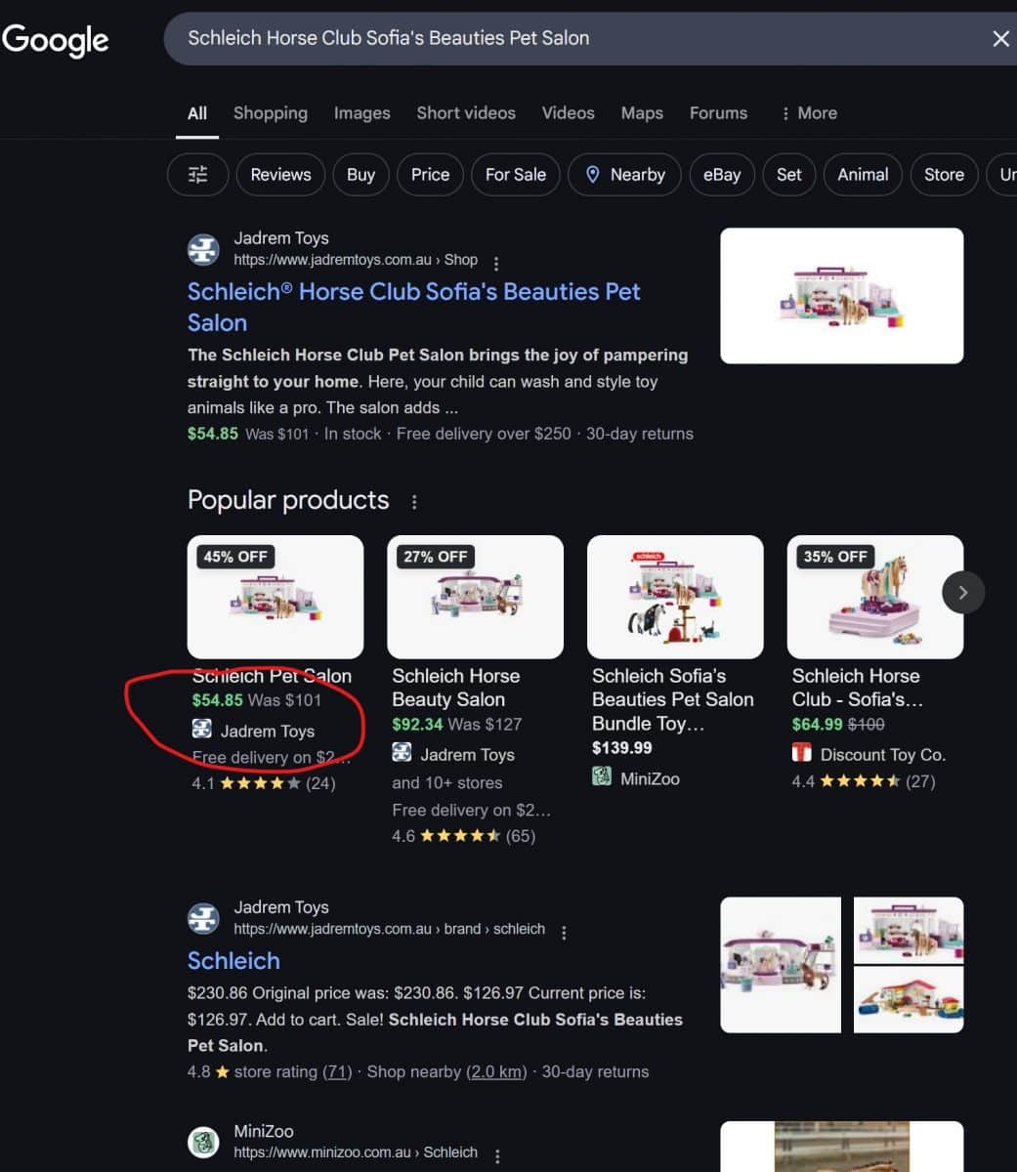This screenshot has width=1017, height=1172.
Task: Click 'and 10+ stores' text
Action: pyautogui.click(x=447, y=782)
